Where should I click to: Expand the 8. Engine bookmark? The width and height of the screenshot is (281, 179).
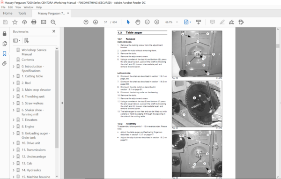14,127
